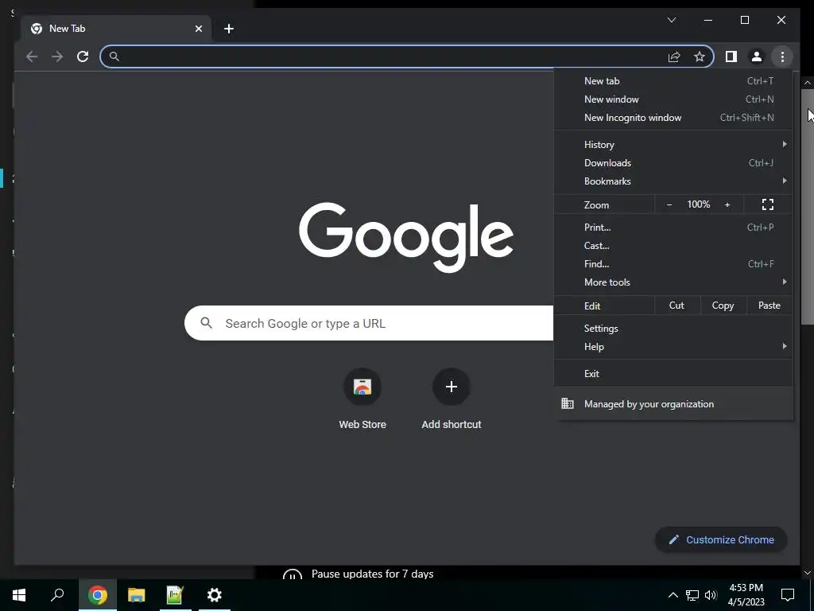
Task: Open a New Incognito window
Action: [x=673, y=118]
